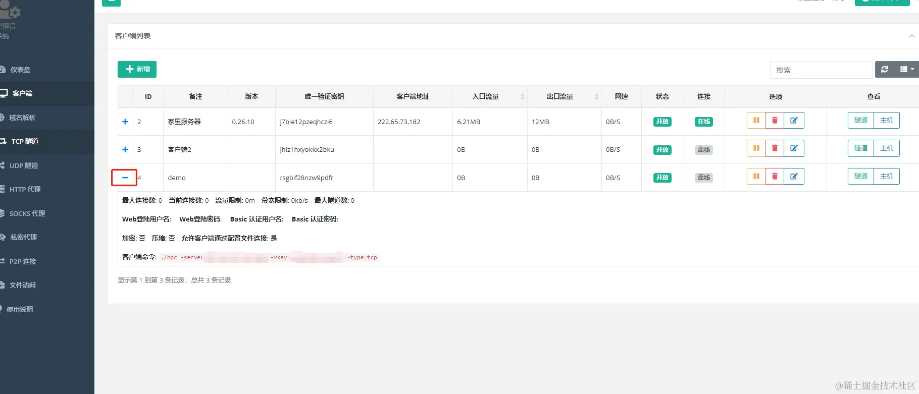Image resolution: width=919 pixels, height=394 pixels.
Task: Click the 开放 status badge for 客户端2
Action: (662, 150)
